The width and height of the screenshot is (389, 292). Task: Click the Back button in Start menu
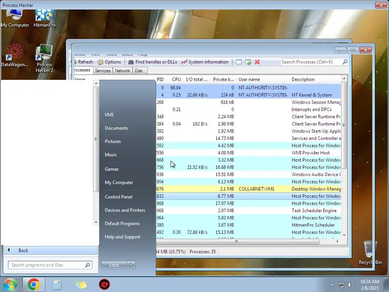(x=51, y=250)
